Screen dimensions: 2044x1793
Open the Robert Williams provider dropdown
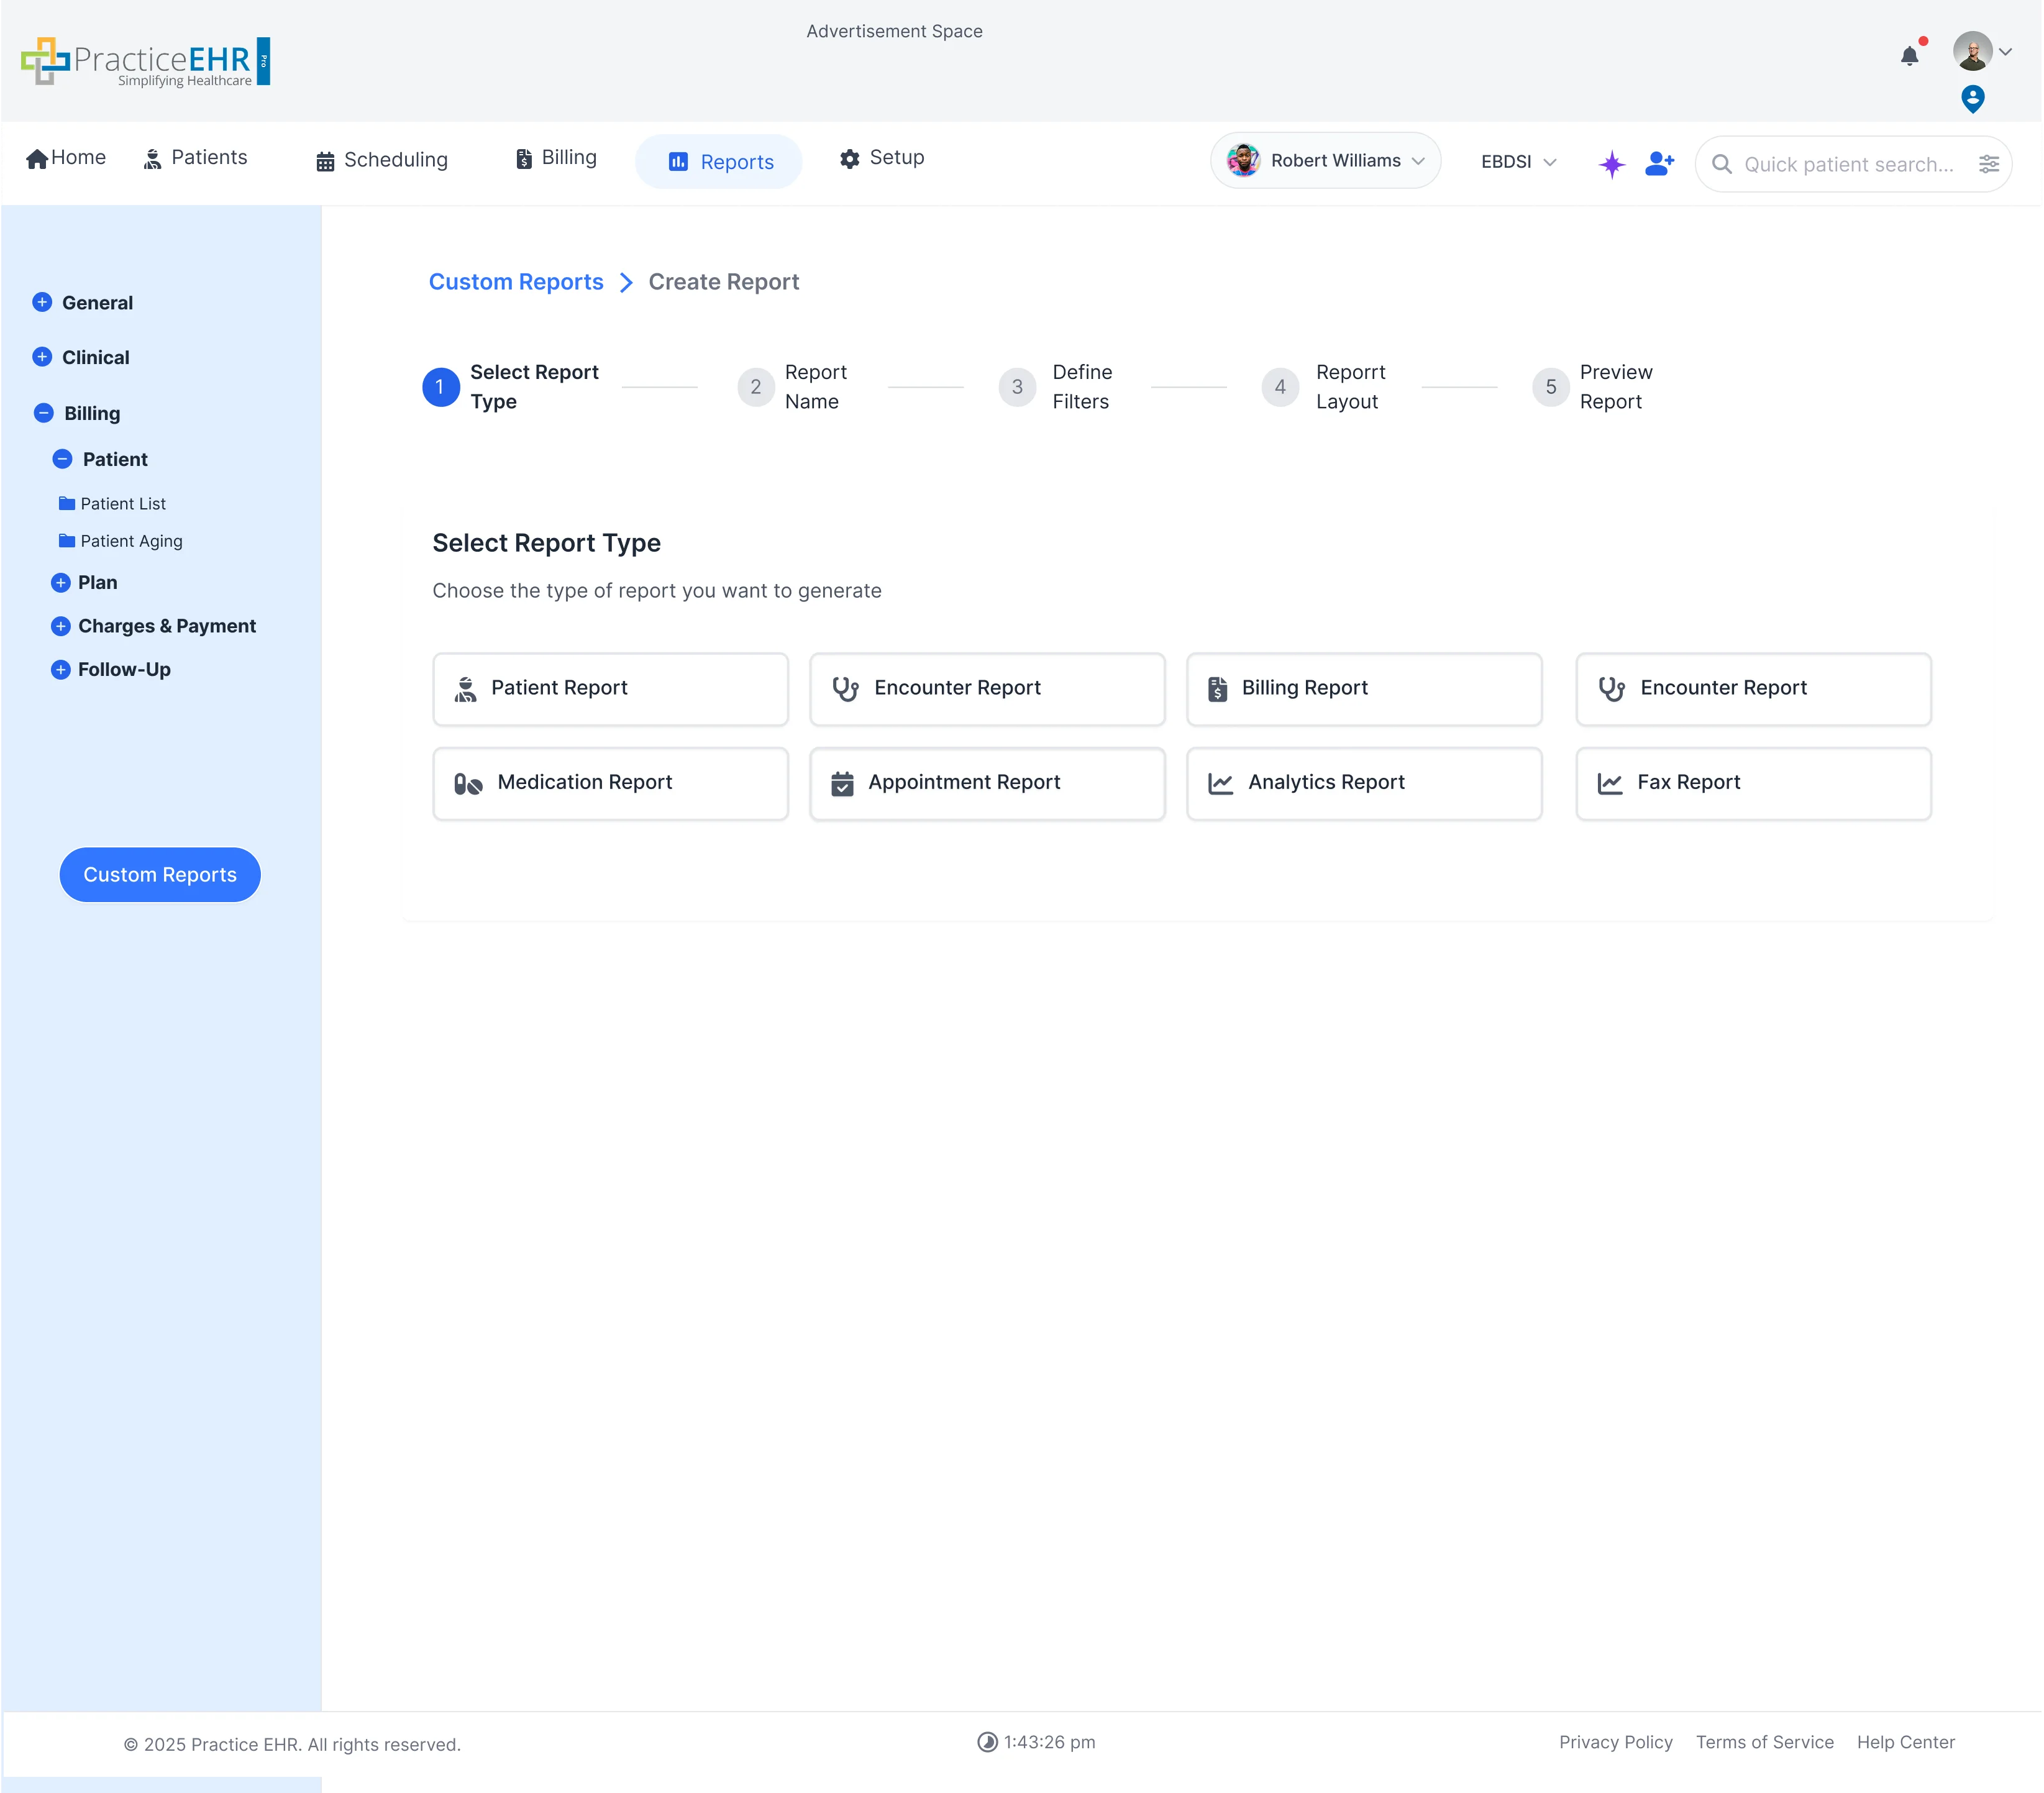tap(1325, 160)
